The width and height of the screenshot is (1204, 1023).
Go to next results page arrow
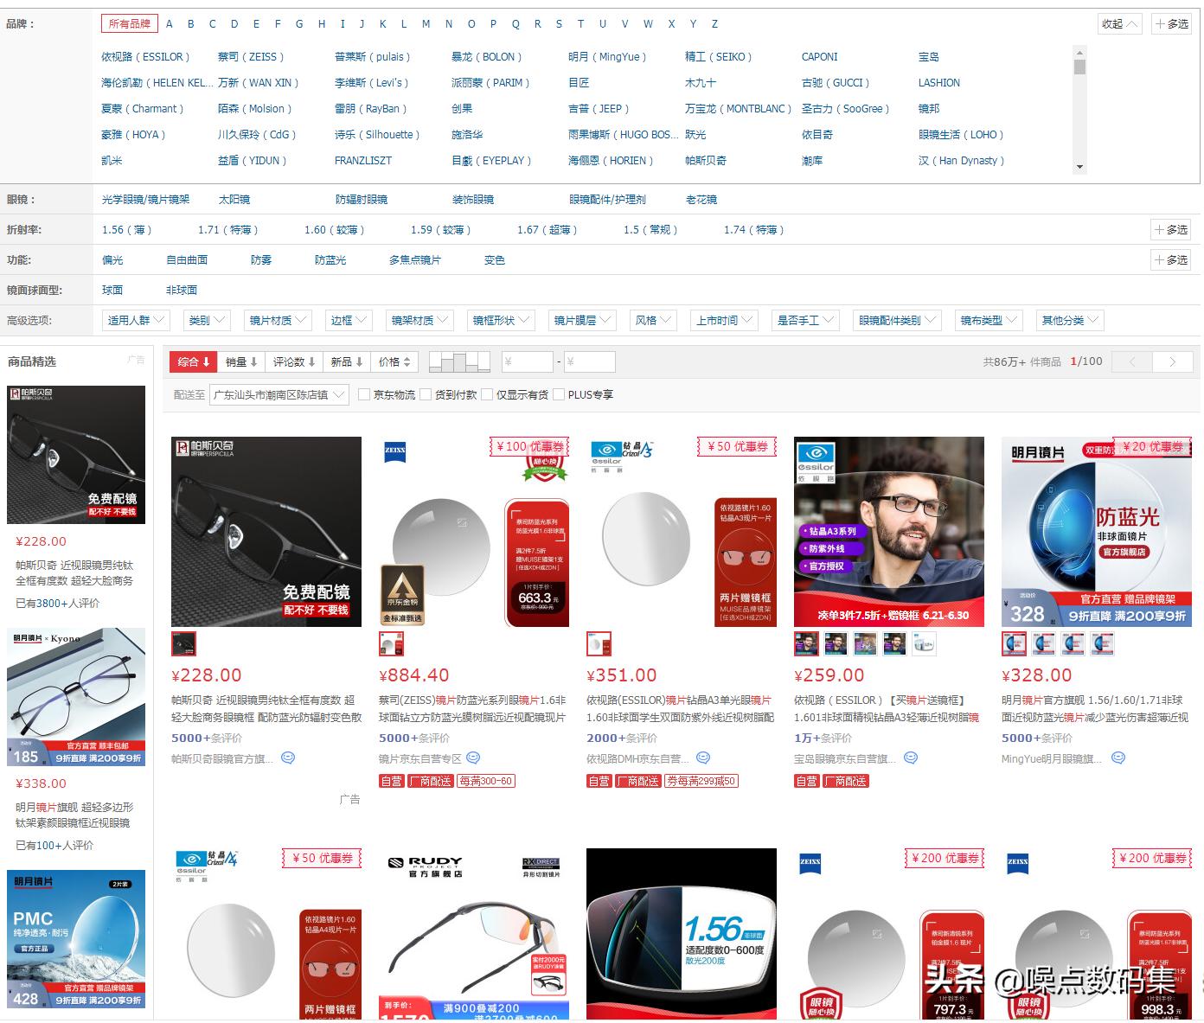1173,362
